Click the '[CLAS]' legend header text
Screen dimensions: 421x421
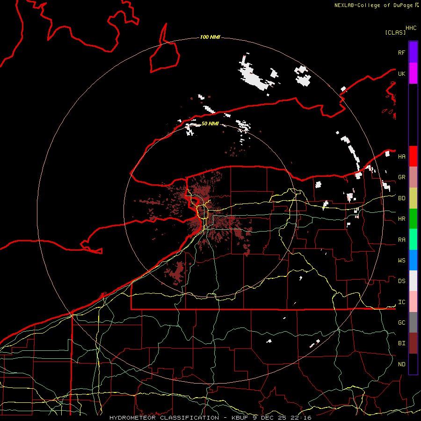click(395, 33)
